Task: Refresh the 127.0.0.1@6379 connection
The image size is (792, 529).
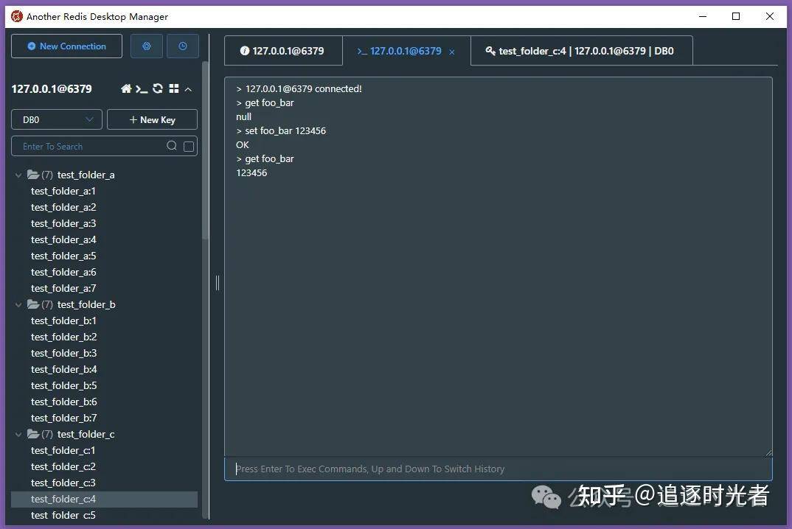Action: pyautogui.click(x=158, y=89)
